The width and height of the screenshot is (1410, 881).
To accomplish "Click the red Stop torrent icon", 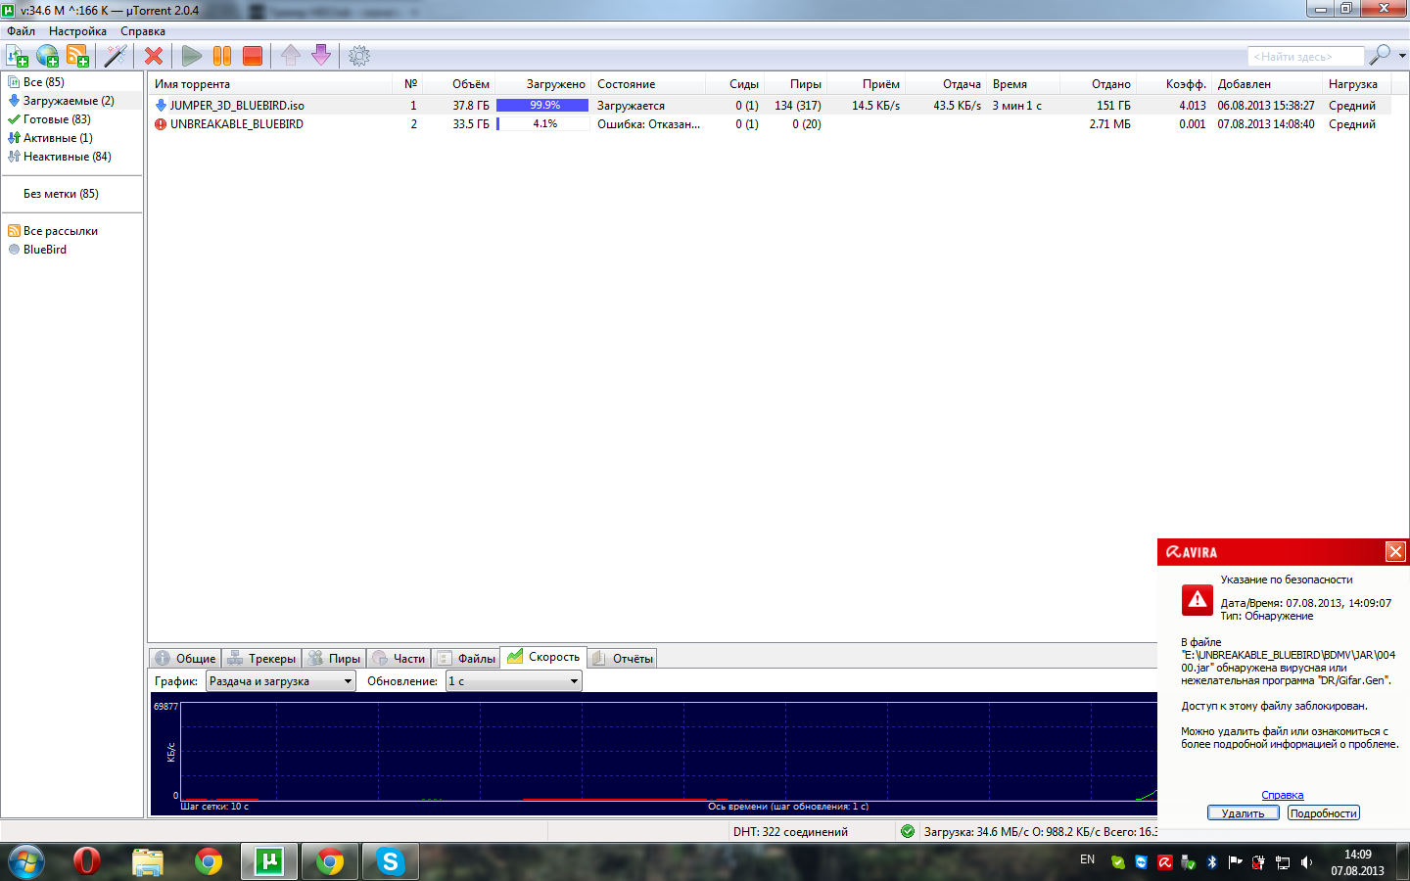I will (x=253, y=56).
